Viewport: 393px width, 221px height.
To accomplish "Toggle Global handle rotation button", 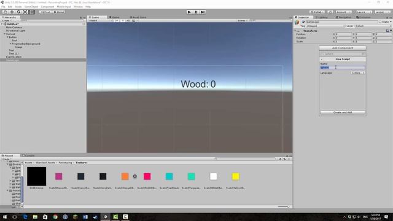I will tap(59, 12).
